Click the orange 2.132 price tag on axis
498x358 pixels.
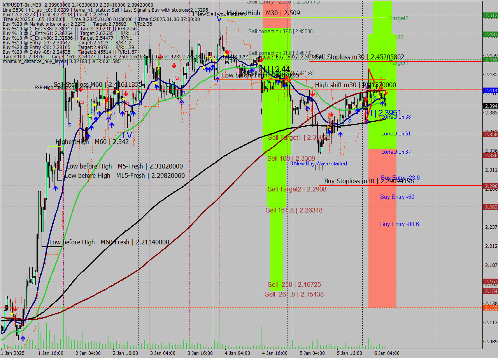click(490, 308)
